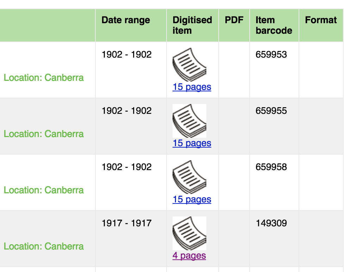The image size is (350, 272).
Task: Click the 15 pages link for item 659958
Action: click(x=192, y=199)
